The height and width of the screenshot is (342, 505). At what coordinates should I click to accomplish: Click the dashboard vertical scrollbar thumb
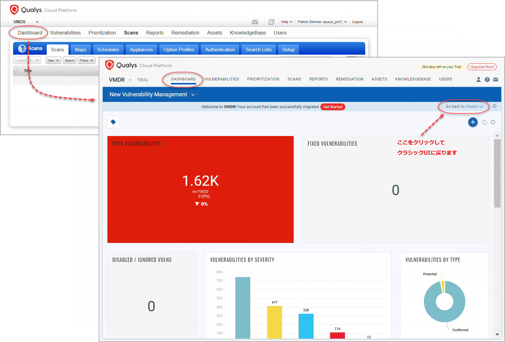pyautogui.click(x=497, y=173)
